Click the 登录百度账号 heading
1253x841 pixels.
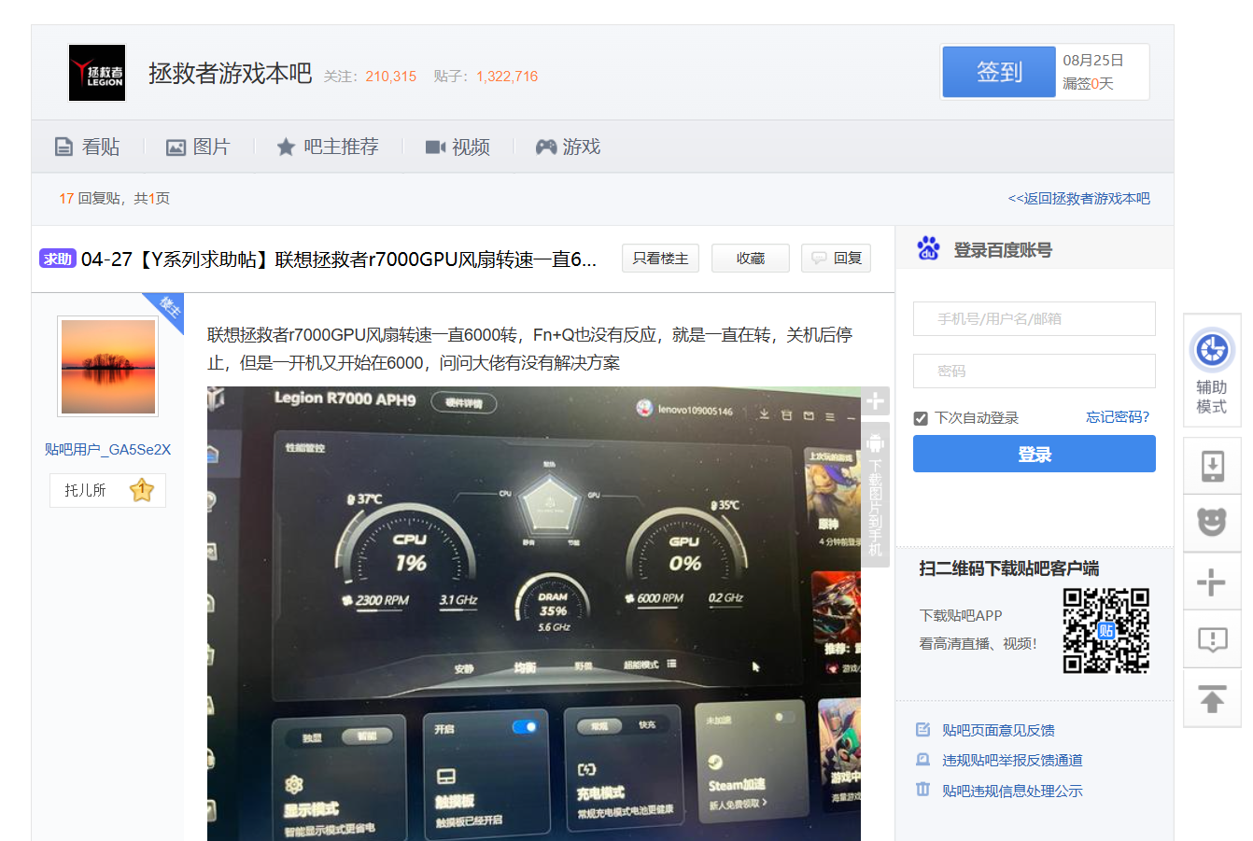click(1003, 250)
